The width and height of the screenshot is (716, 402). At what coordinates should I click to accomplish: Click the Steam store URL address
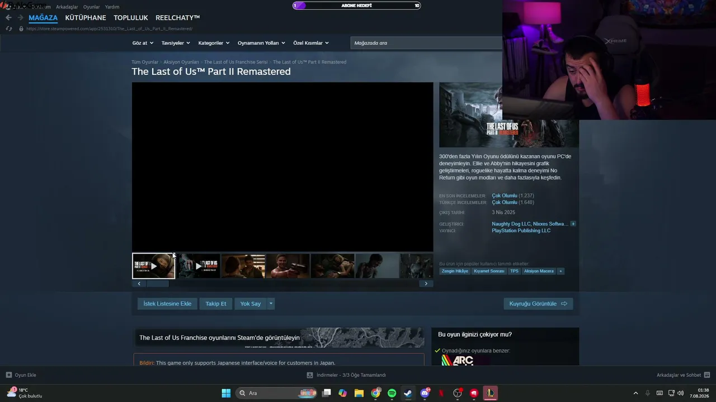click(110, 28)
